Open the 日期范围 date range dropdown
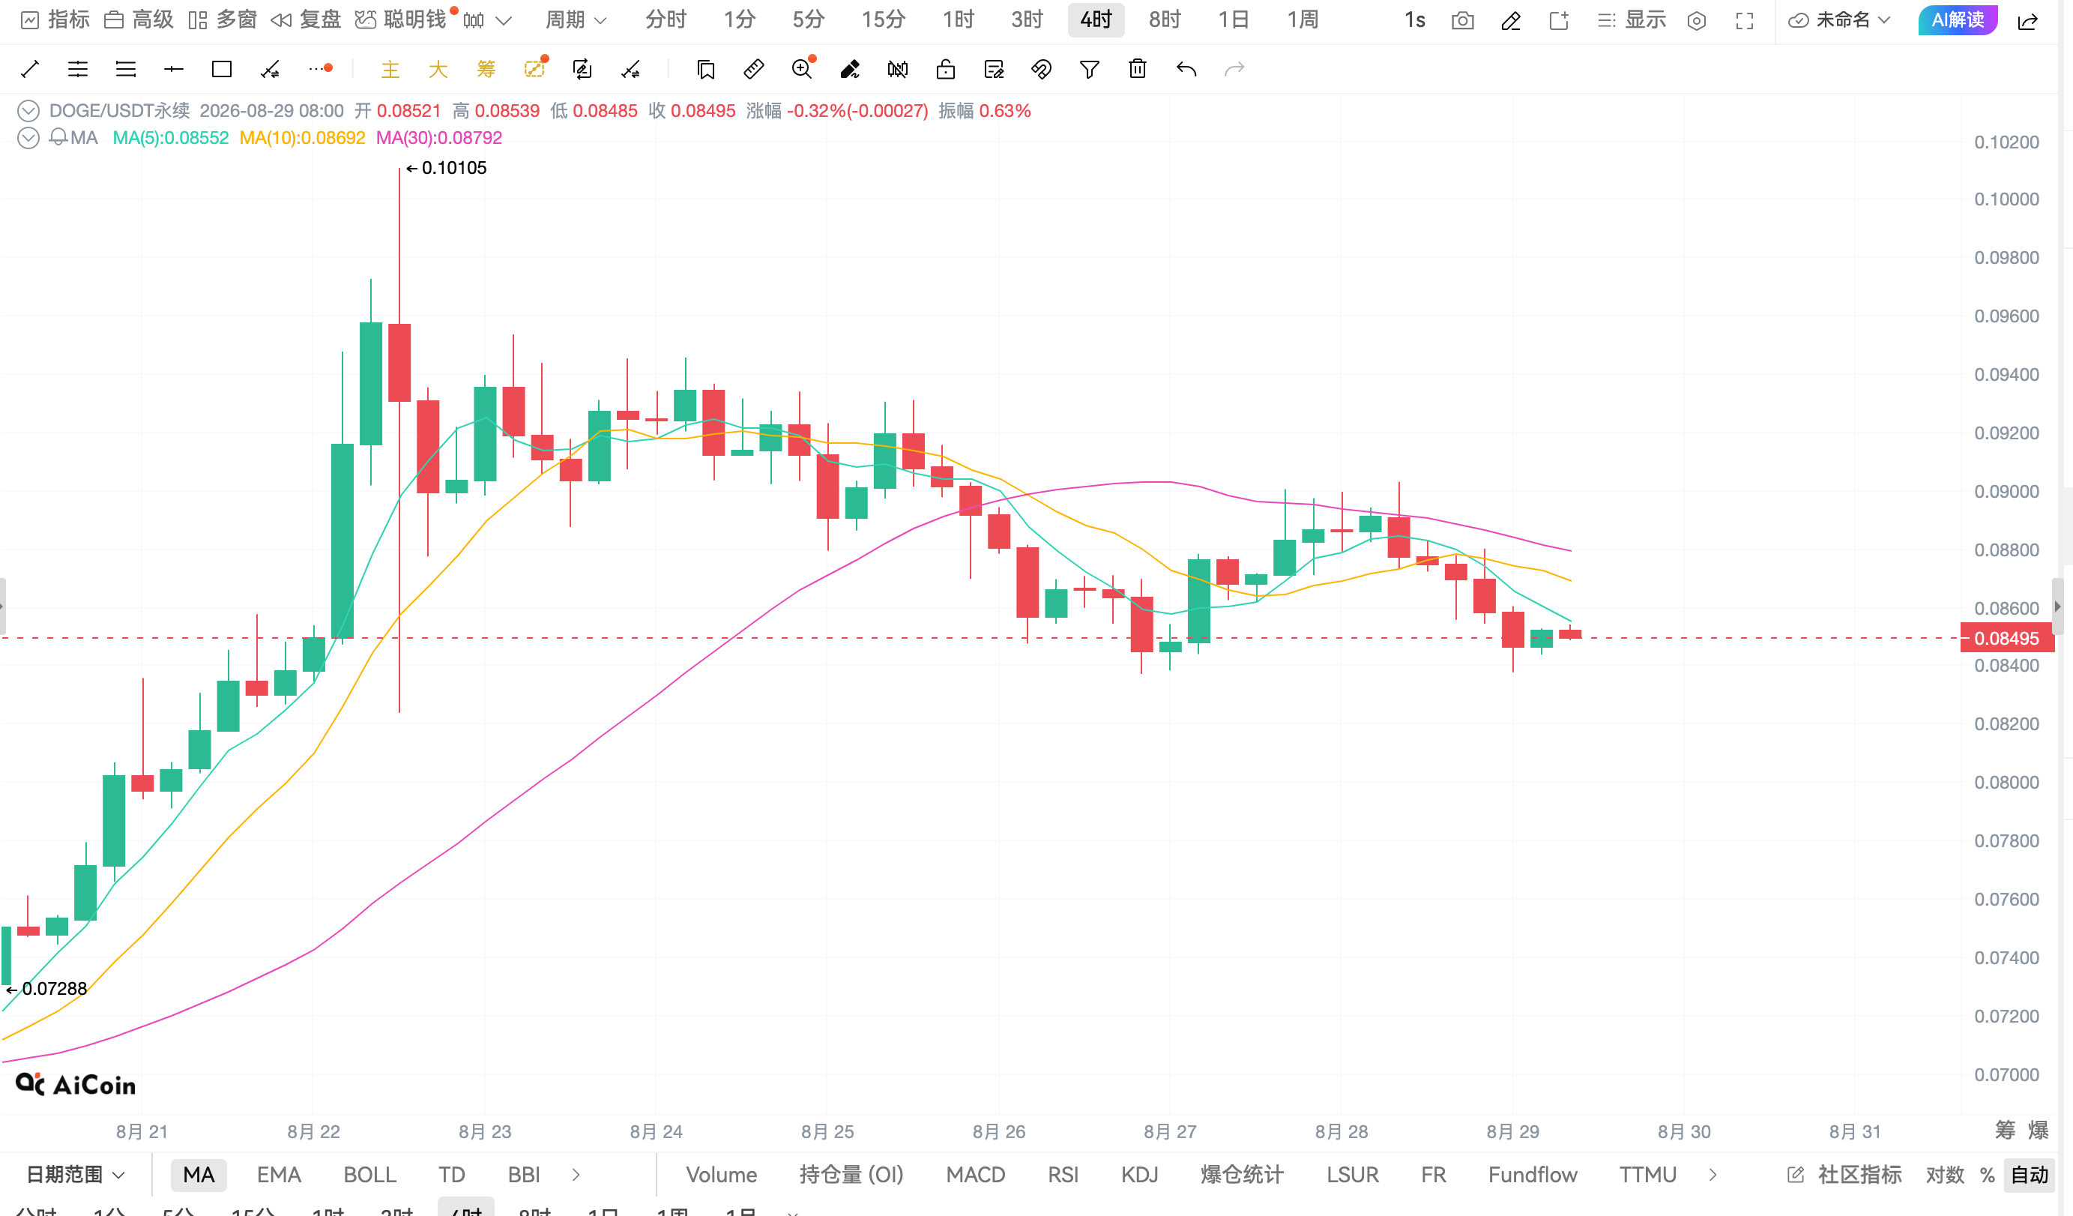Image resolution: width=2073 pixels, height=1216 pixels. pos(76,1175)
